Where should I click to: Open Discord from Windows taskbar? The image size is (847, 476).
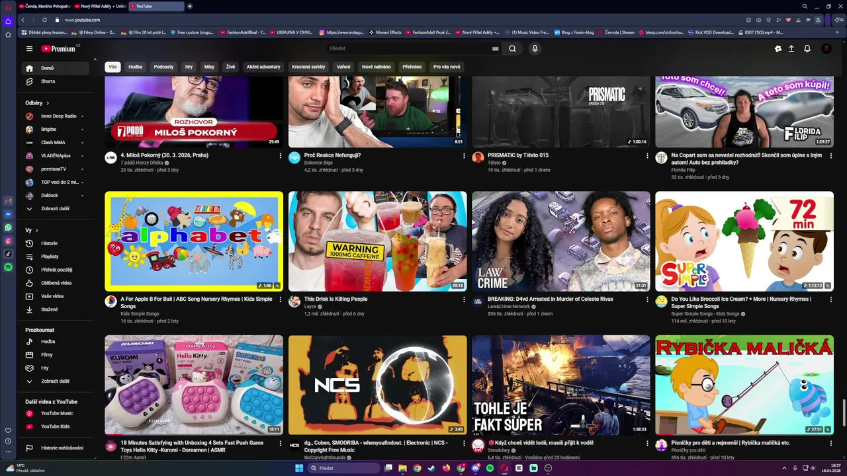(475, 468)
